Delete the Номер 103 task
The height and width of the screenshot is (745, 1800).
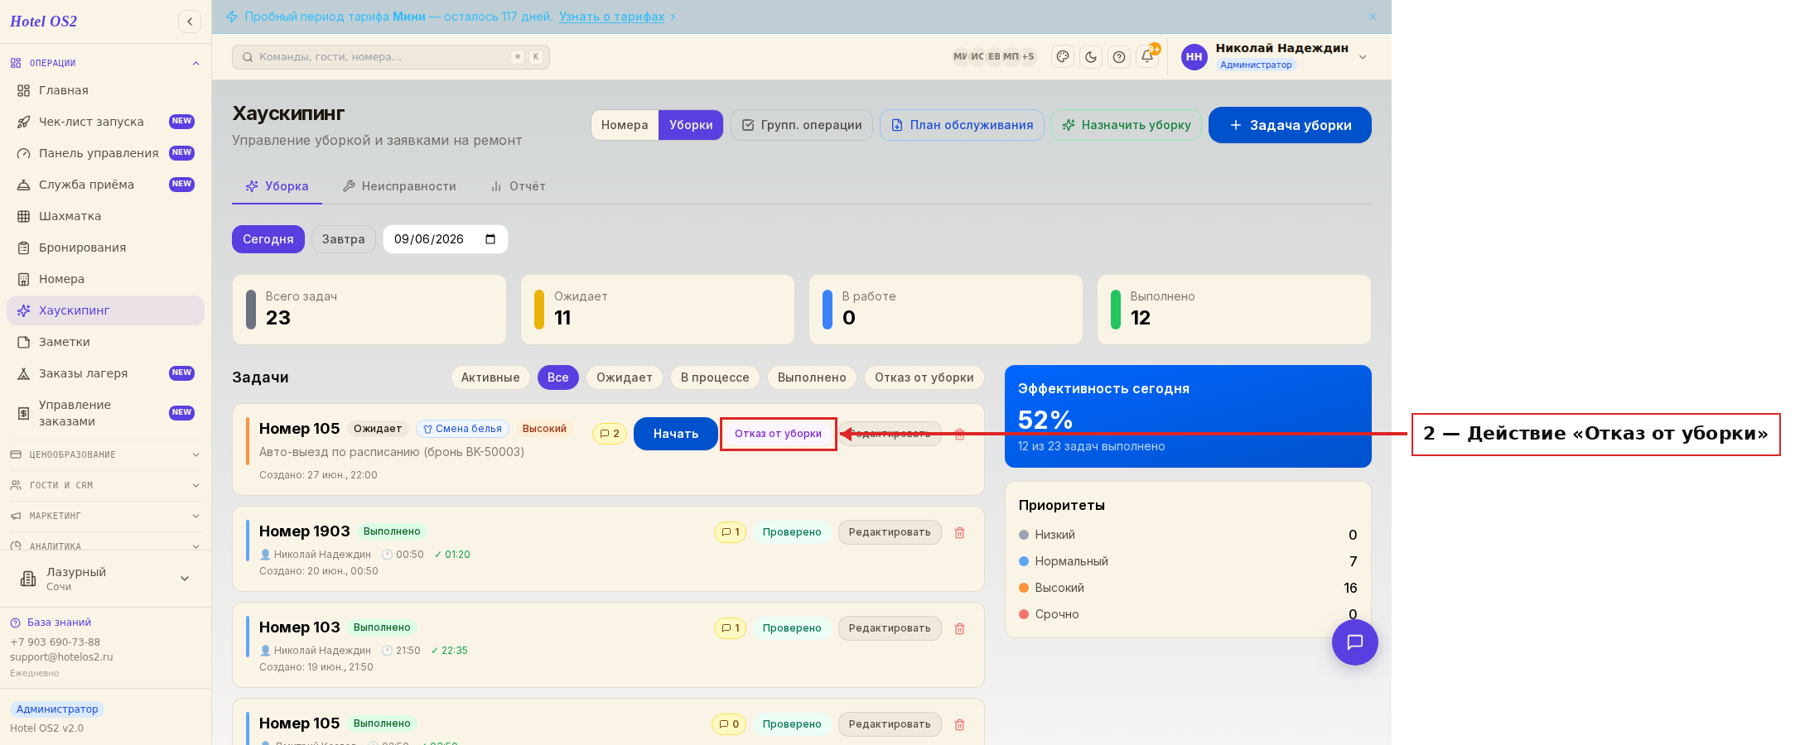point(960,628)
